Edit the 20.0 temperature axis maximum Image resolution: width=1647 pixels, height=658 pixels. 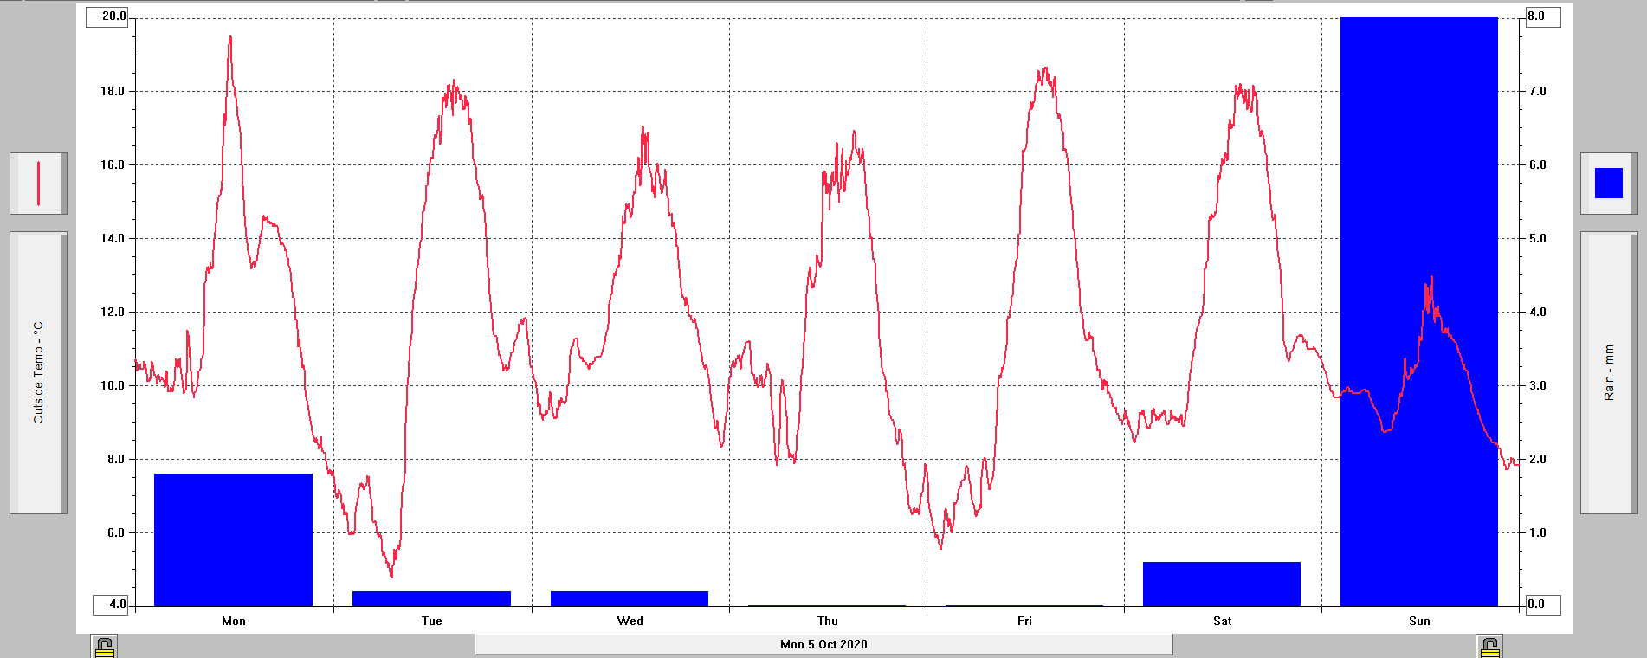(107, 16)
